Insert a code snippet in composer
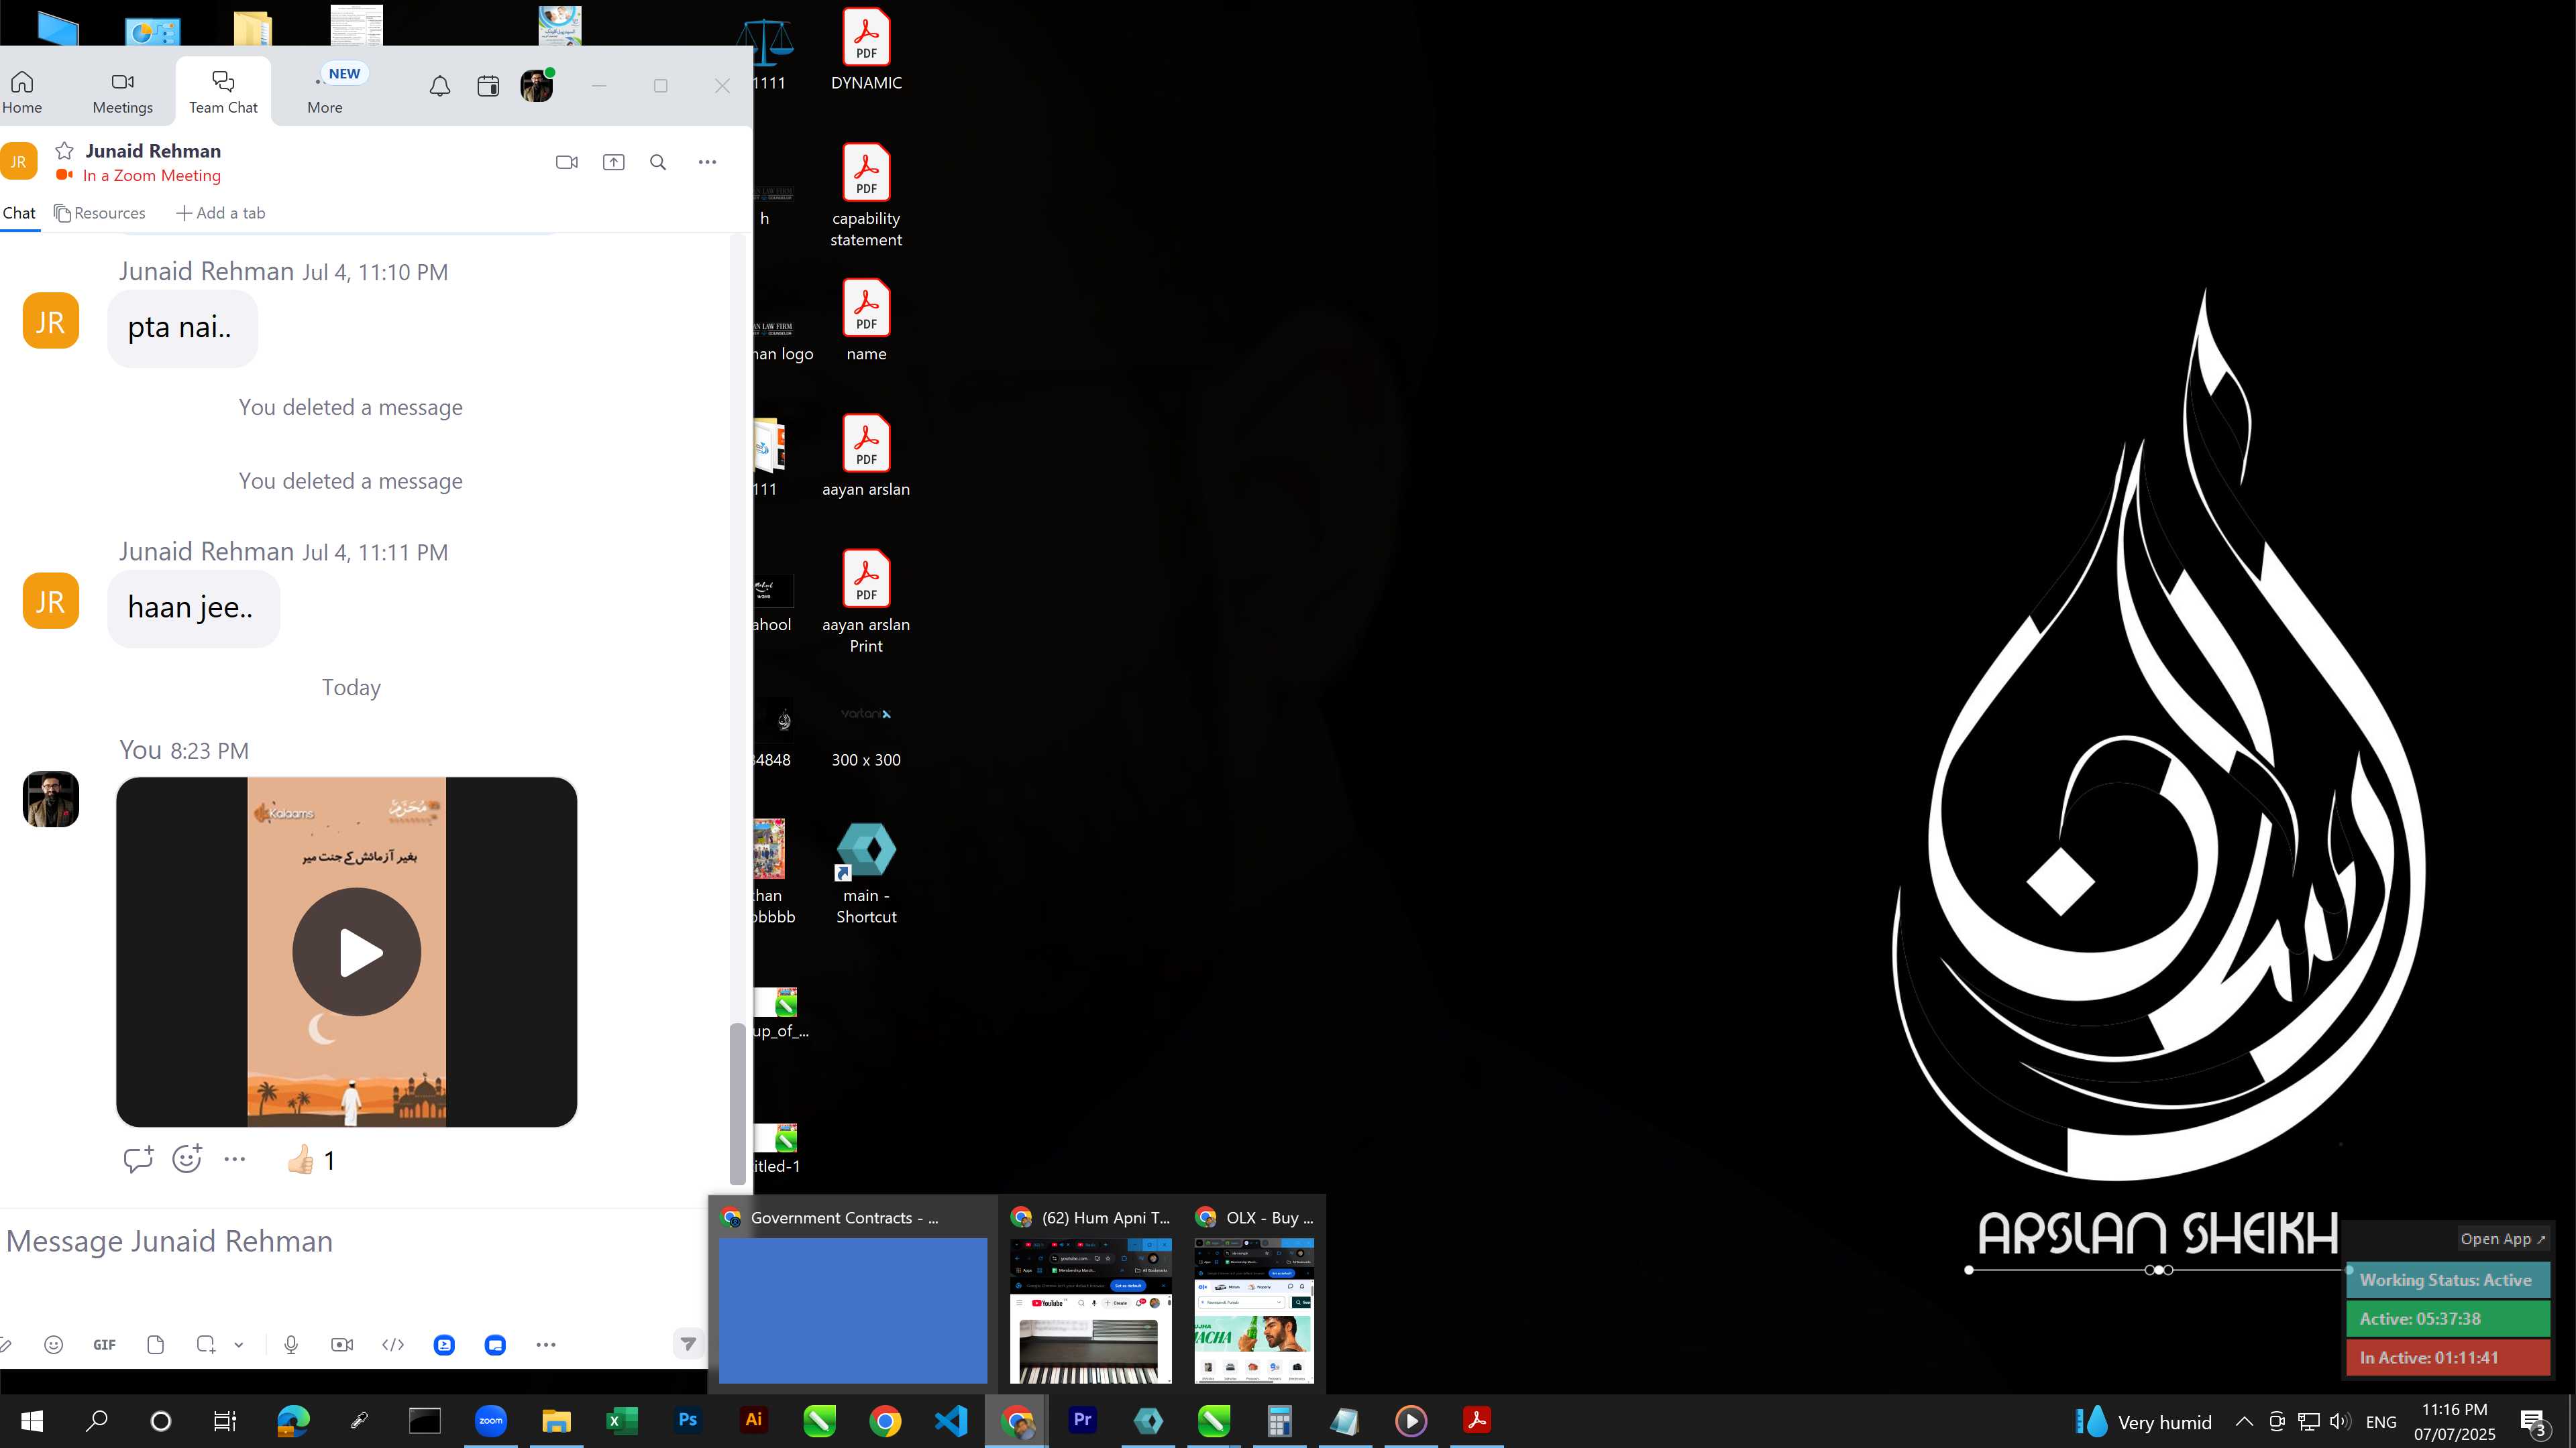Image resolution: width=2576 pixels, height=1448 pixels. (x=393, y=1345)
